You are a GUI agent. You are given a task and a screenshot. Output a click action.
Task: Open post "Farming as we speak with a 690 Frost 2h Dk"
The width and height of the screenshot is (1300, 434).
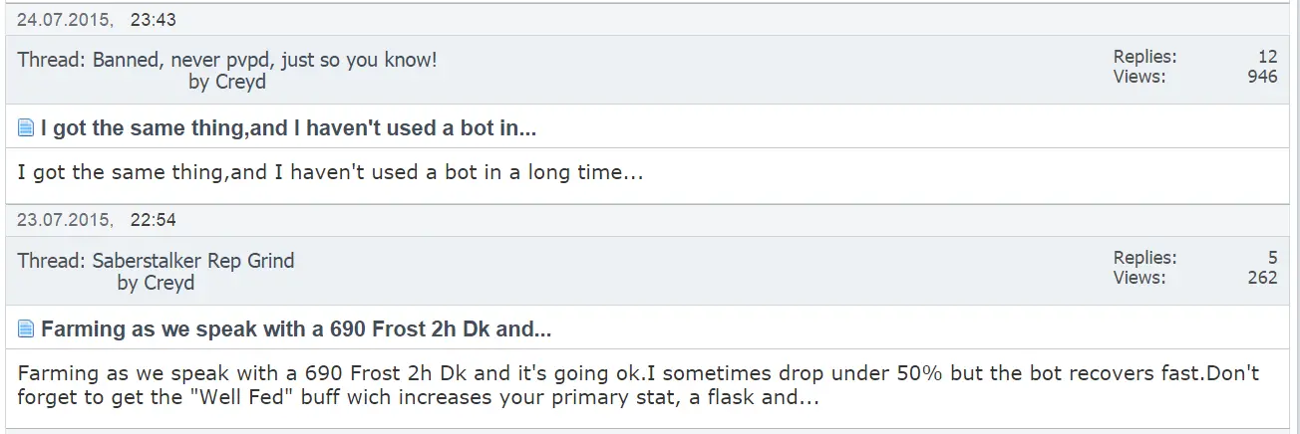click(296, 329)
